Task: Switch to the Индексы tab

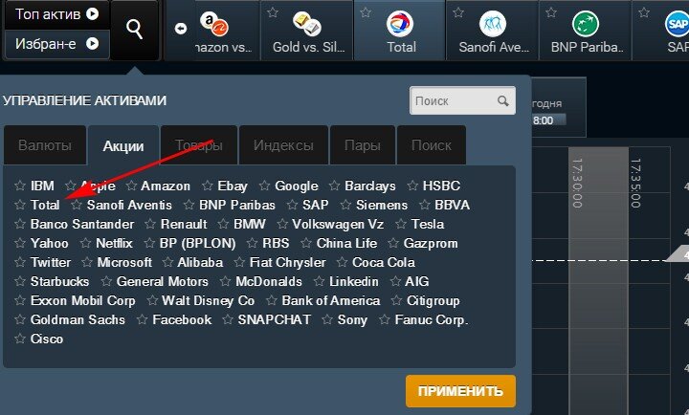Action: pyautogui.click(x=283, y=145)
